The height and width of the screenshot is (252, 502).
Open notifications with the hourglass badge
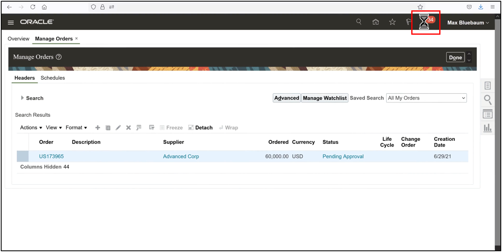click(425, 22)
